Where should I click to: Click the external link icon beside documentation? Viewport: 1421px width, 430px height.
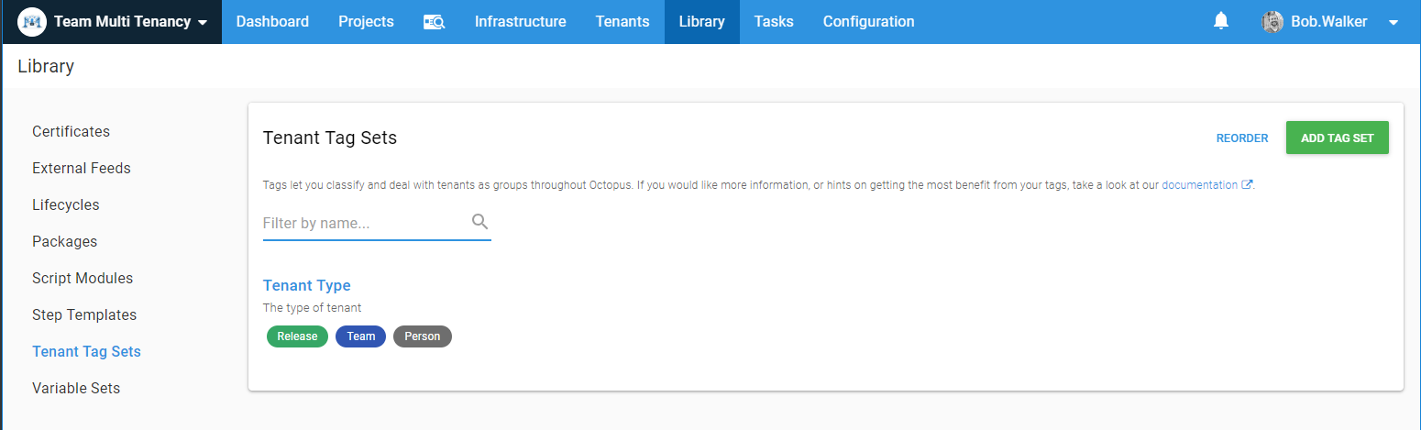pos(1247,184)
